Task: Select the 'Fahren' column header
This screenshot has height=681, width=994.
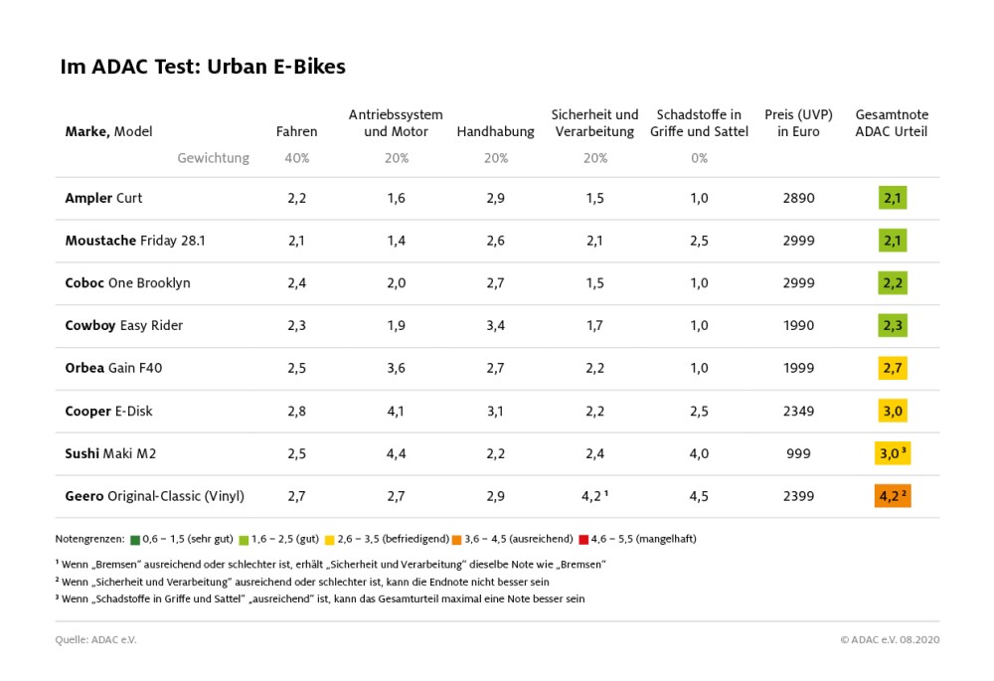Action: (x=296, y=131)
